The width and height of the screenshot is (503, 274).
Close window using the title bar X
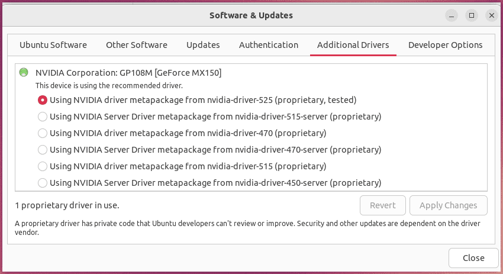[491, 15]
